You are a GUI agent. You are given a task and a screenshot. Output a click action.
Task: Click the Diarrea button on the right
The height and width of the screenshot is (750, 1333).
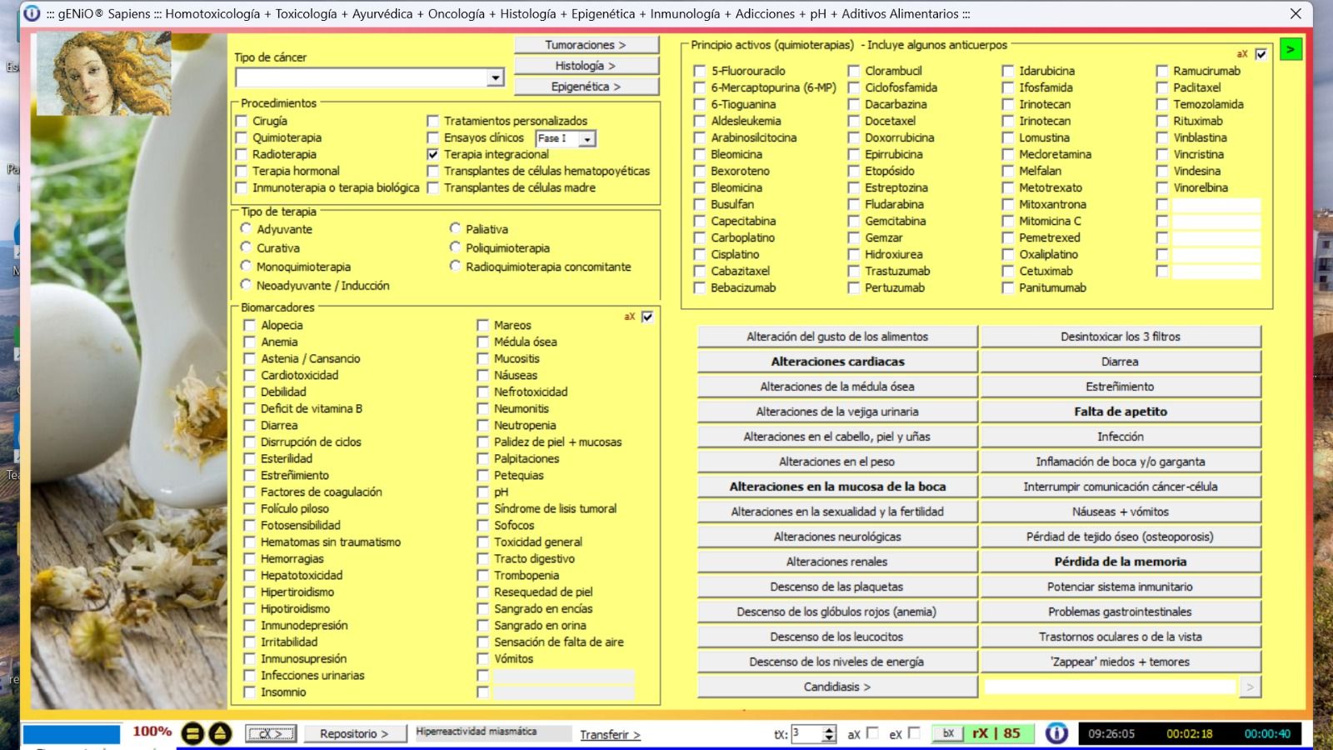1121,362
